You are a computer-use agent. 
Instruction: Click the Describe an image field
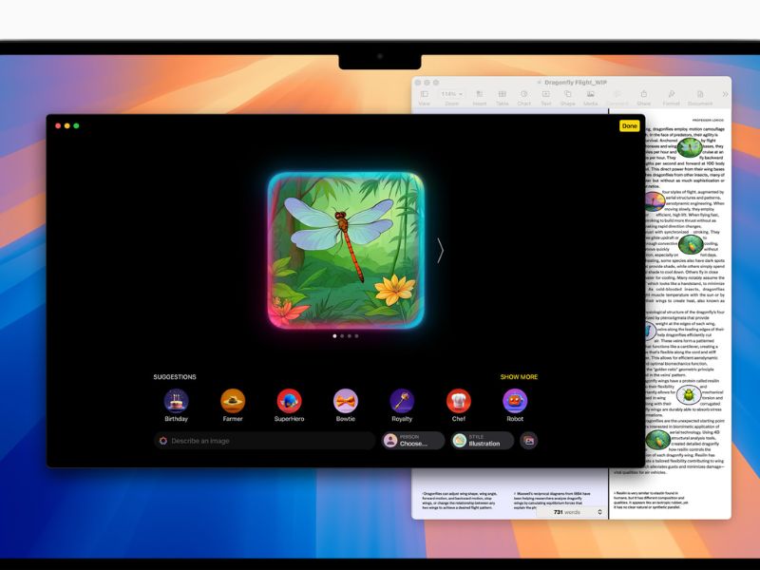[265, 441]
